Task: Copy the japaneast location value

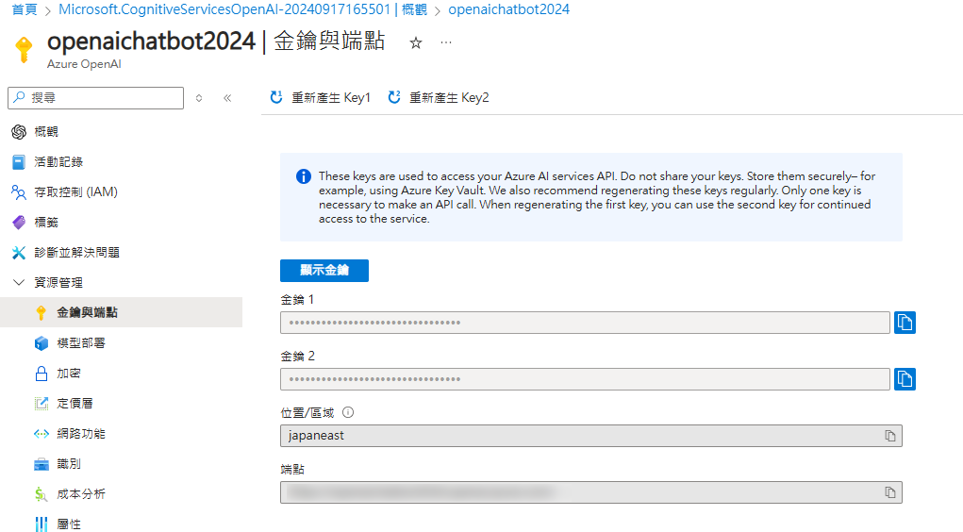Action: point(890,436)
